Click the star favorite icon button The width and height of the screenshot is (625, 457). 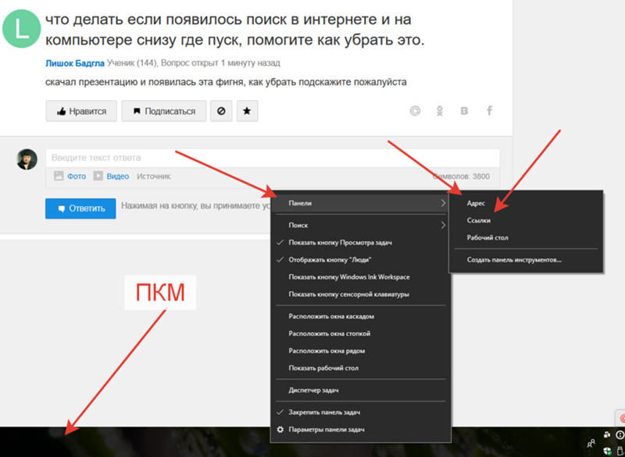point(247,111)
